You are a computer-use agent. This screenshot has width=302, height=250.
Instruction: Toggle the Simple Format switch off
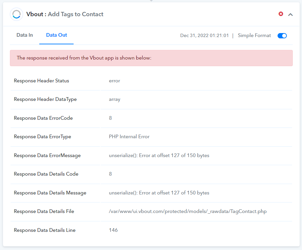coord(282,36)
